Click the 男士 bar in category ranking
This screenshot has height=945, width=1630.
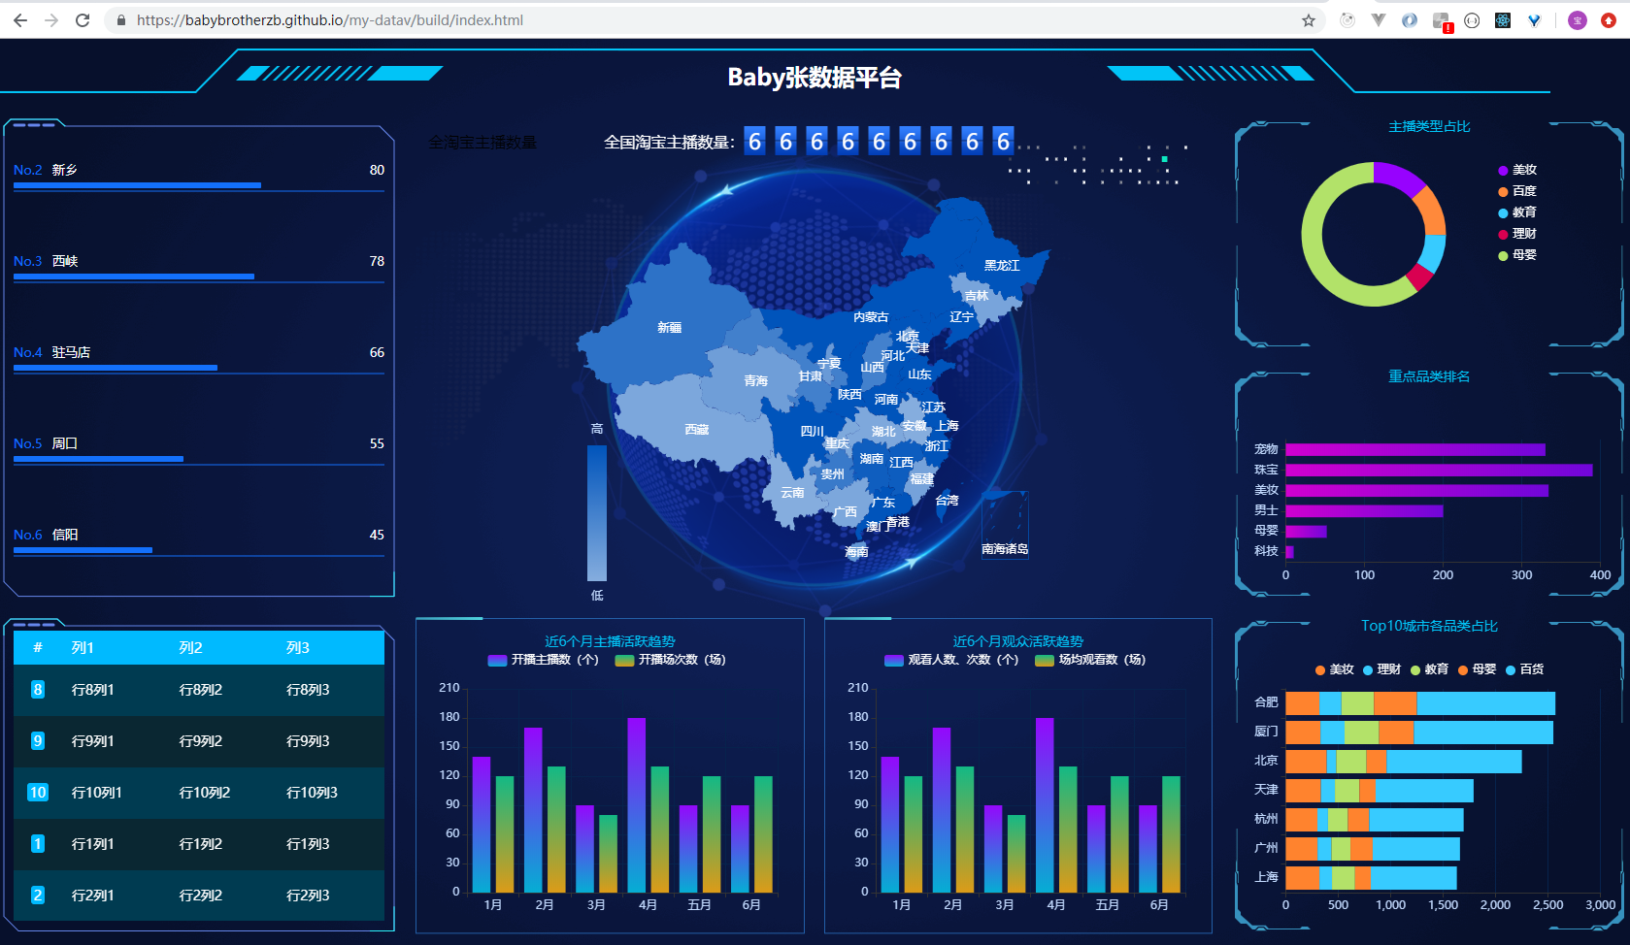pyautogui.click(x=1364, y=511)
